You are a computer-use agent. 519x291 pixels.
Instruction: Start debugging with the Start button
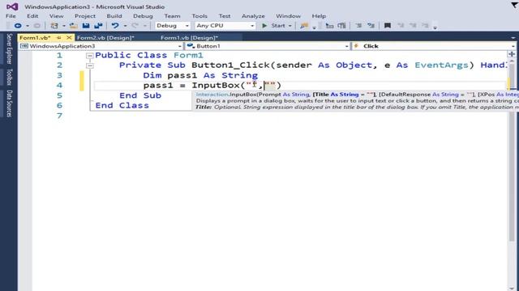pos(274,25)
